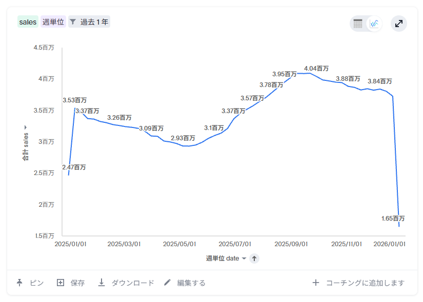Toggle ascending sort arrow on date axis
The height and width of the screenshot is (302, 423).
point(254,258)
